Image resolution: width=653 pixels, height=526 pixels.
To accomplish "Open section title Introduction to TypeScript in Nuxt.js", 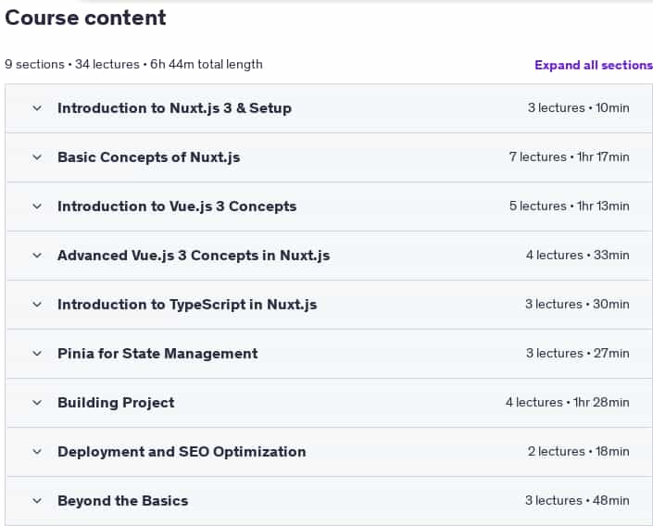I will [187, 305].
